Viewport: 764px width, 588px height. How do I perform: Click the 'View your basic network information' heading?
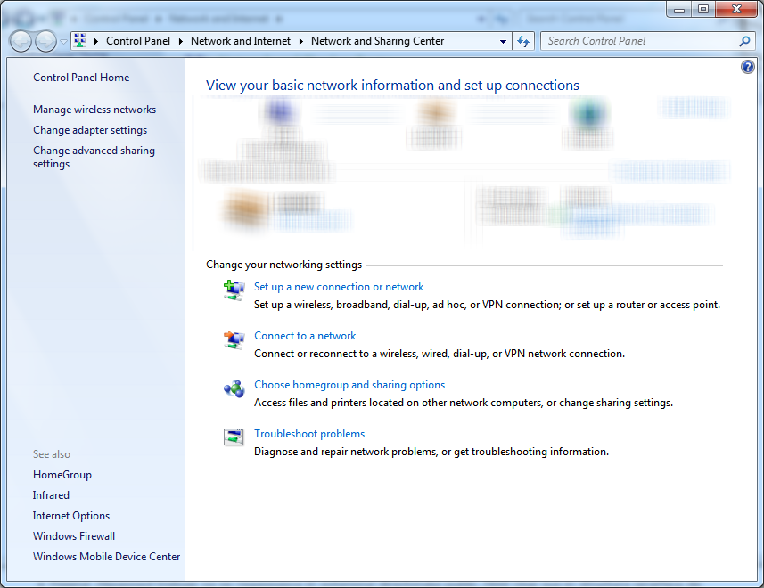pos(392,86)
